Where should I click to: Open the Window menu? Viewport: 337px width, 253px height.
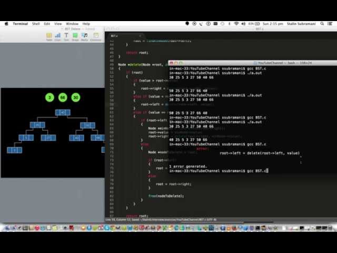[72, 24]
